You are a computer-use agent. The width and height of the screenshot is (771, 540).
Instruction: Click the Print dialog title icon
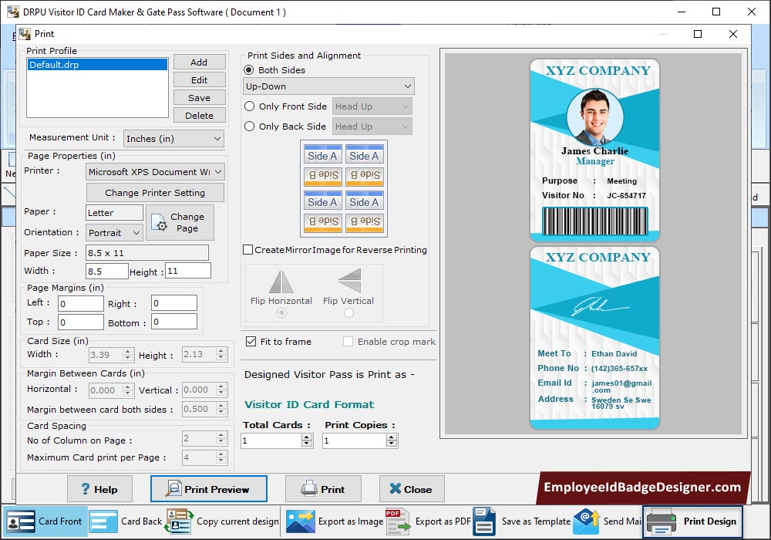(25, 34)
